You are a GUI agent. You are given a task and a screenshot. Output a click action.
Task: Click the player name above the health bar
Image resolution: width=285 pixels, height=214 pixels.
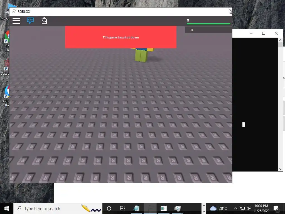(x=188, y=20)
